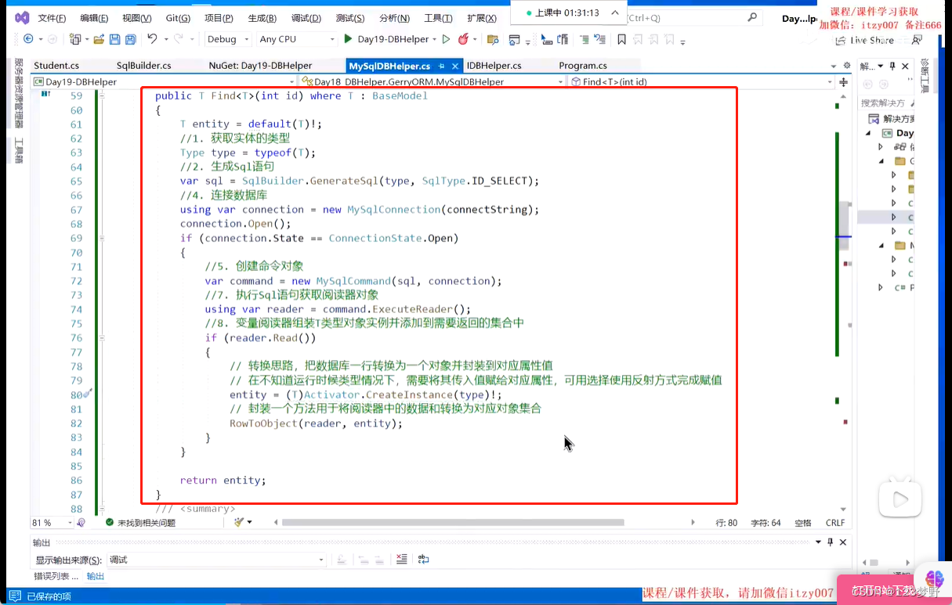Open the 生成(B) menu
Image resolution: width=952 pixels, height=605 pixels.
(x=262, y=18)
